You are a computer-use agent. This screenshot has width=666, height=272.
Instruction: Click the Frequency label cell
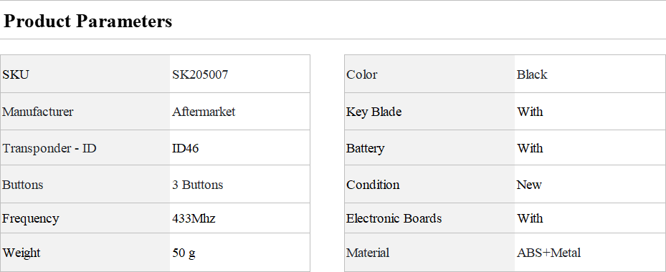[x=85, y=218]
